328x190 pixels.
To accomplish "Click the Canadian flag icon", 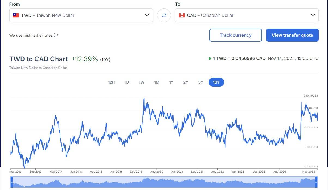I will [x=182, y=15].
